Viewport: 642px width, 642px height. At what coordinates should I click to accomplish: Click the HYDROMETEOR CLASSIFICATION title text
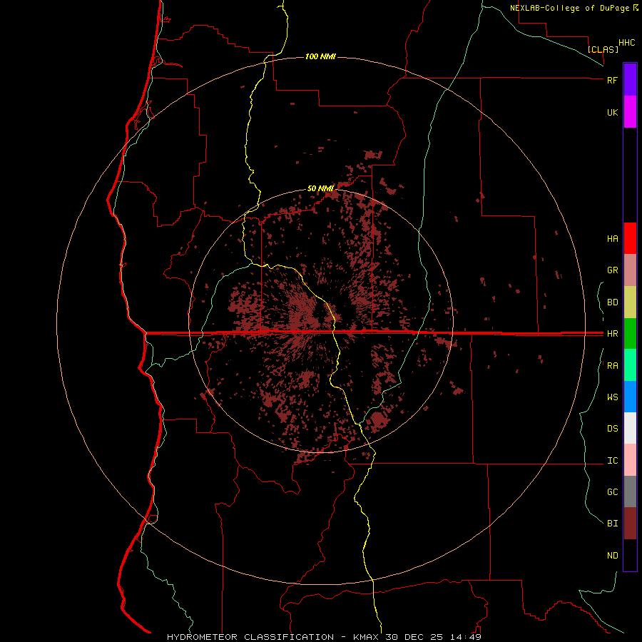(250, 637)
